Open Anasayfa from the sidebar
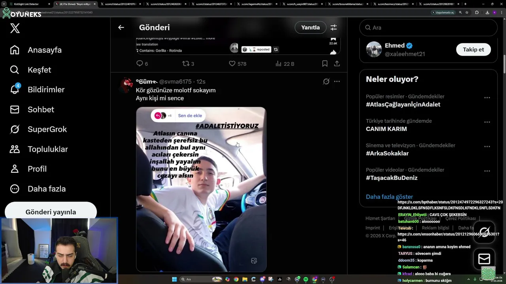Screen dimensions: 506x284 click(36, 50)
